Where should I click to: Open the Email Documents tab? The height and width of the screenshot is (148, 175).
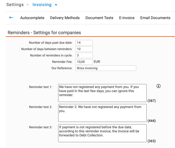(x=155, y=18)
